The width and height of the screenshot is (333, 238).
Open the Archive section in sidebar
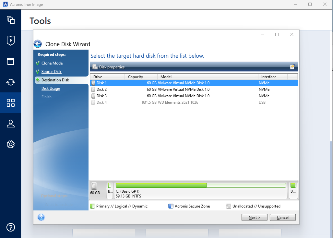coord(11,61)
